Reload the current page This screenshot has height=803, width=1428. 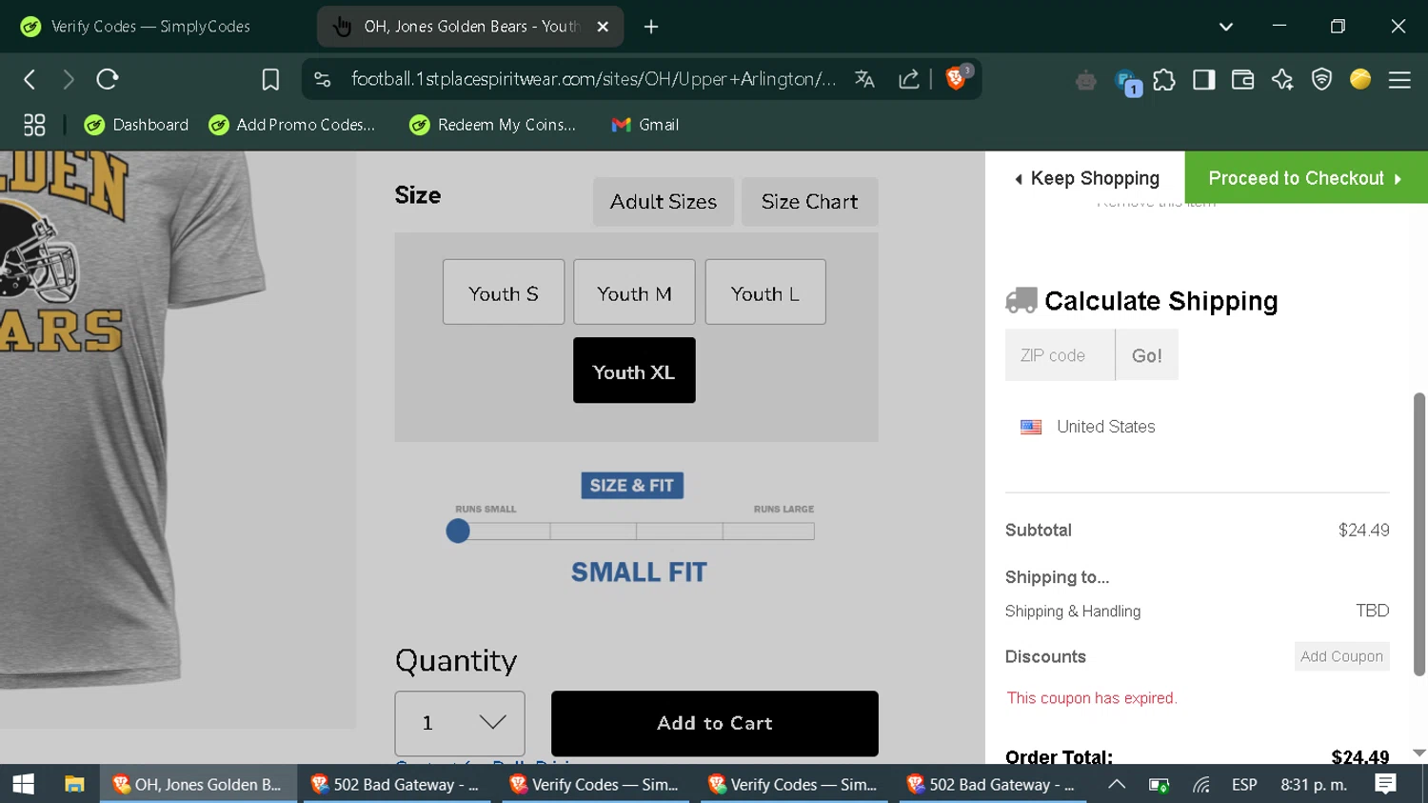[x=108, y=79]
